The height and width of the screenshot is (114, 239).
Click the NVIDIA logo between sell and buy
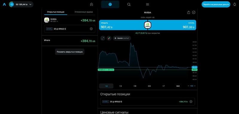(148, 25)
